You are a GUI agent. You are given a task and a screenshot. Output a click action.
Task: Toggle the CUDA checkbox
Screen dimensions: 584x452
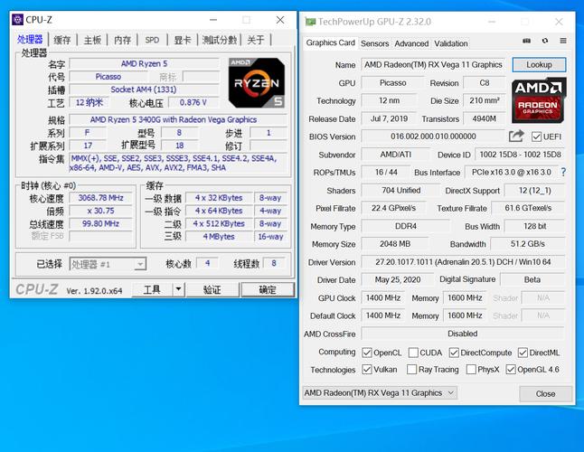(413, 353)
